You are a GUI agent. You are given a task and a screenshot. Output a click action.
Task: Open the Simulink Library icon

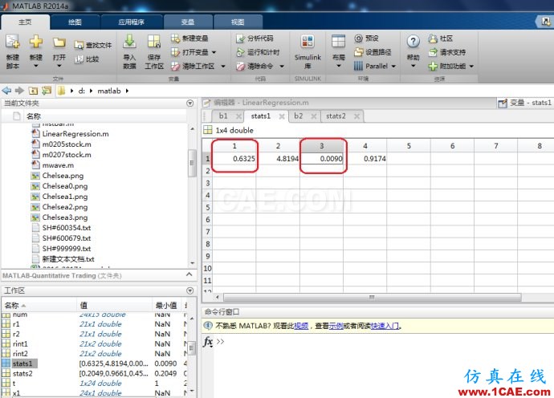(308, 42)
